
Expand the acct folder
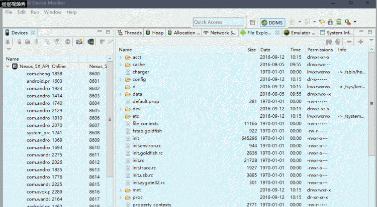click(121, 57)
